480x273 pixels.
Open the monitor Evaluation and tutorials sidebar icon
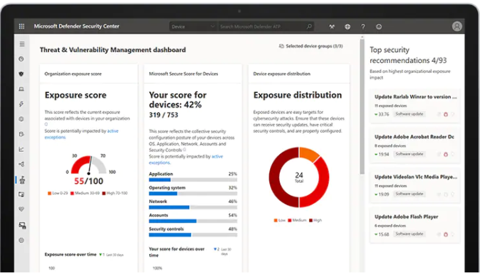21,195
